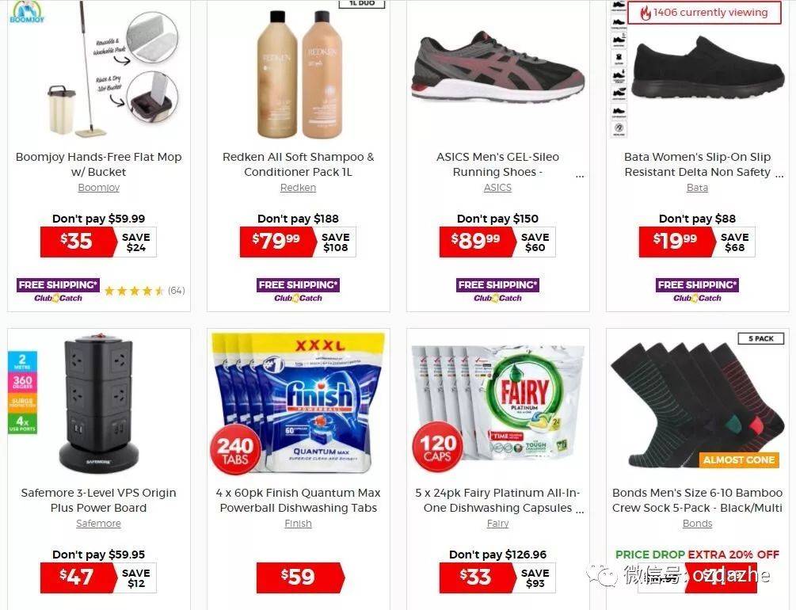Click the Boomjoy mop star rating
Image resolution: width=796 pixels, height=610 pixels.
[x=134, y=291]
